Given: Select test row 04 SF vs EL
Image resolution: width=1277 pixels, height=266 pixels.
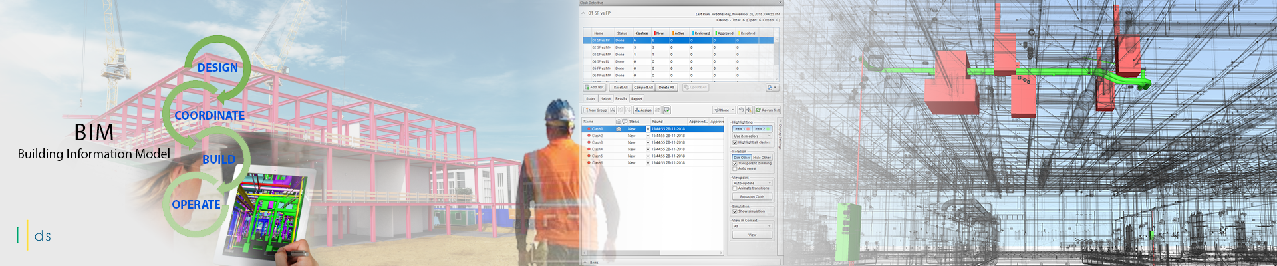Looking at the screenshot, I should (x=678, y=61).
